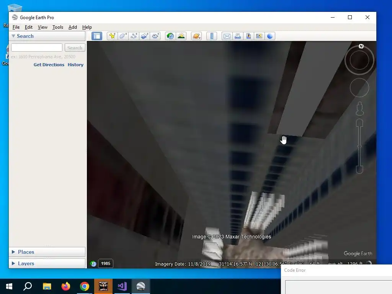Select the Ruler tool
This screenshot has width=392, height=294.
click(x=212, y=36)
